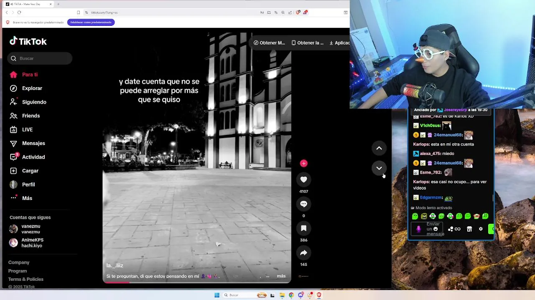Click the store icon in chat

(469, 229)
